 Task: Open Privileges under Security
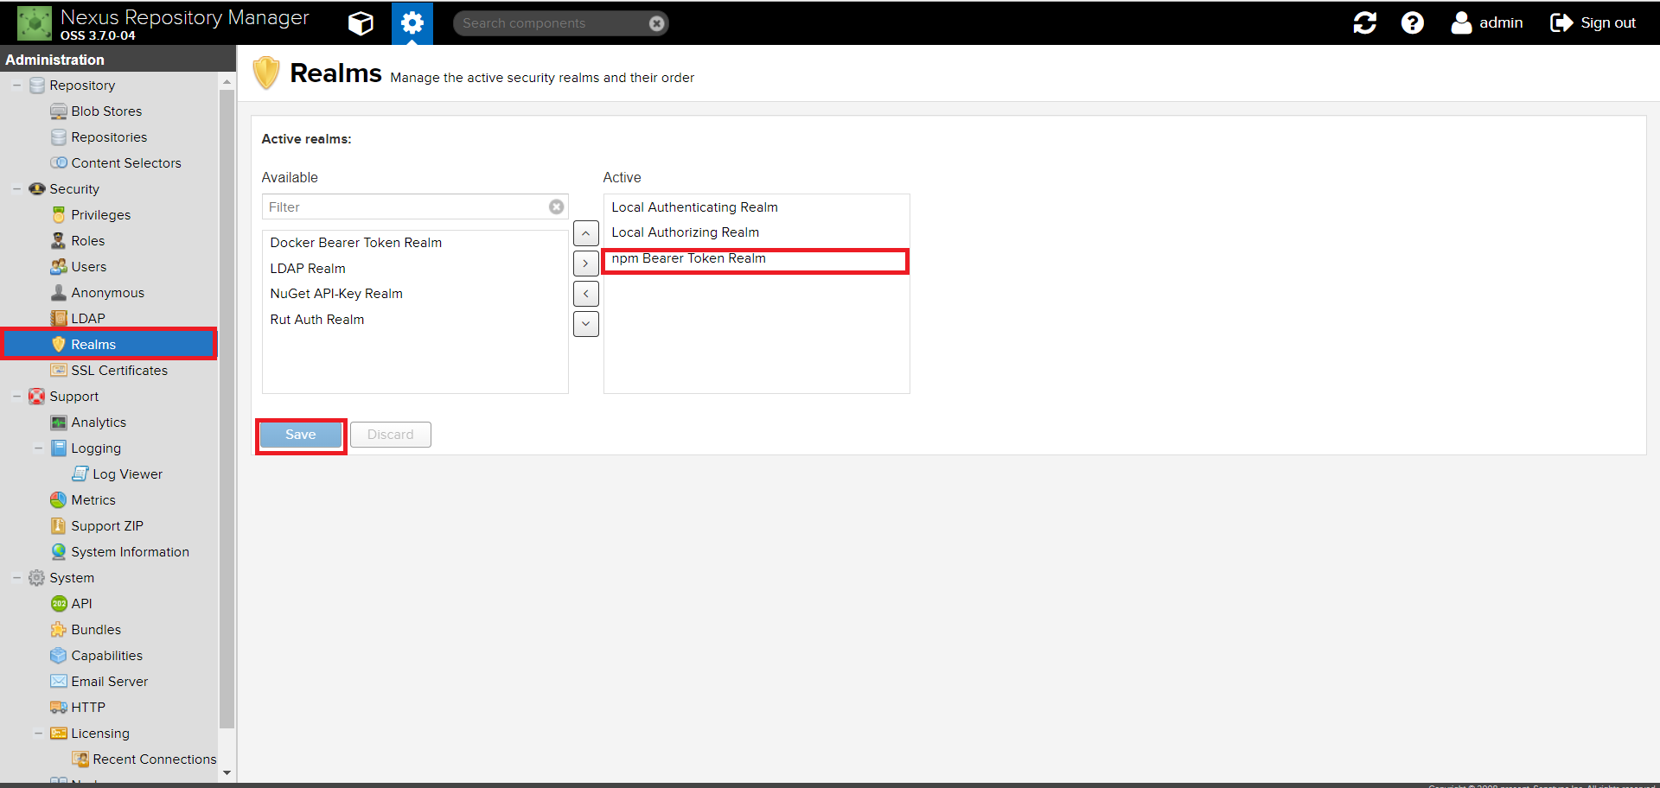point(101,215)
